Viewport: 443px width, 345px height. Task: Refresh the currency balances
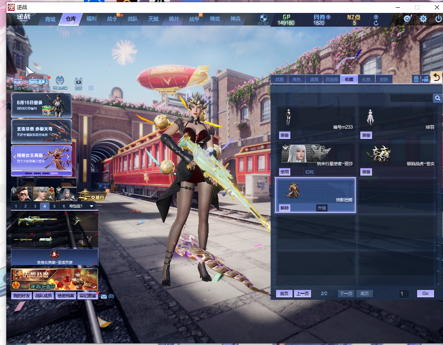[x=376, y=23]
